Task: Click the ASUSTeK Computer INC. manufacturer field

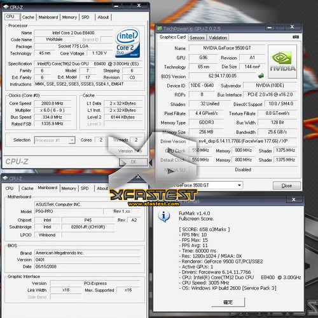Action: (88, 204)
